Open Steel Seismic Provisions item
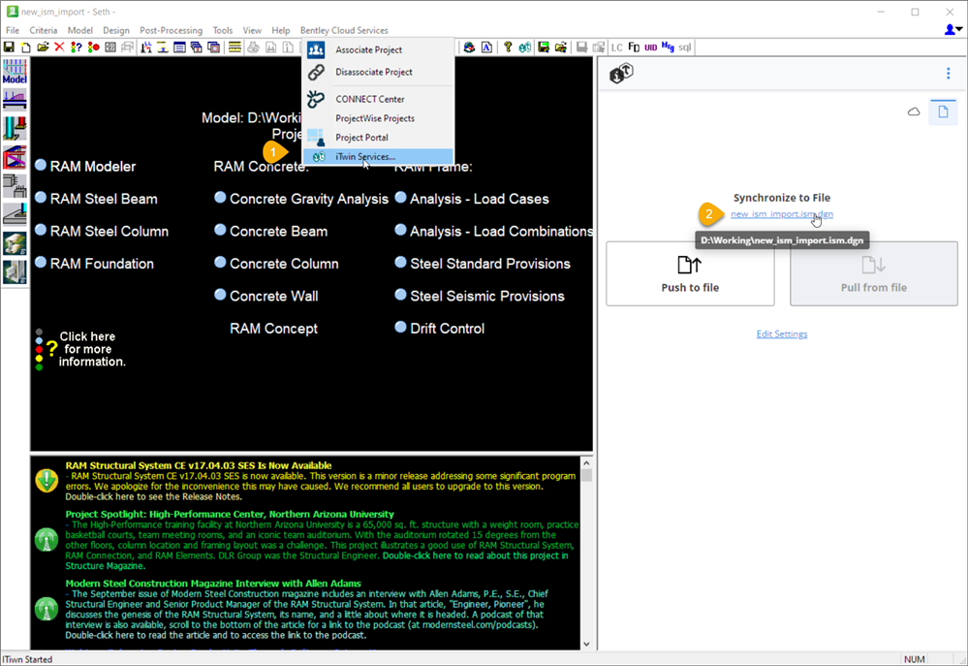Screen dimensions: 968x666 (x=487, y=297)
